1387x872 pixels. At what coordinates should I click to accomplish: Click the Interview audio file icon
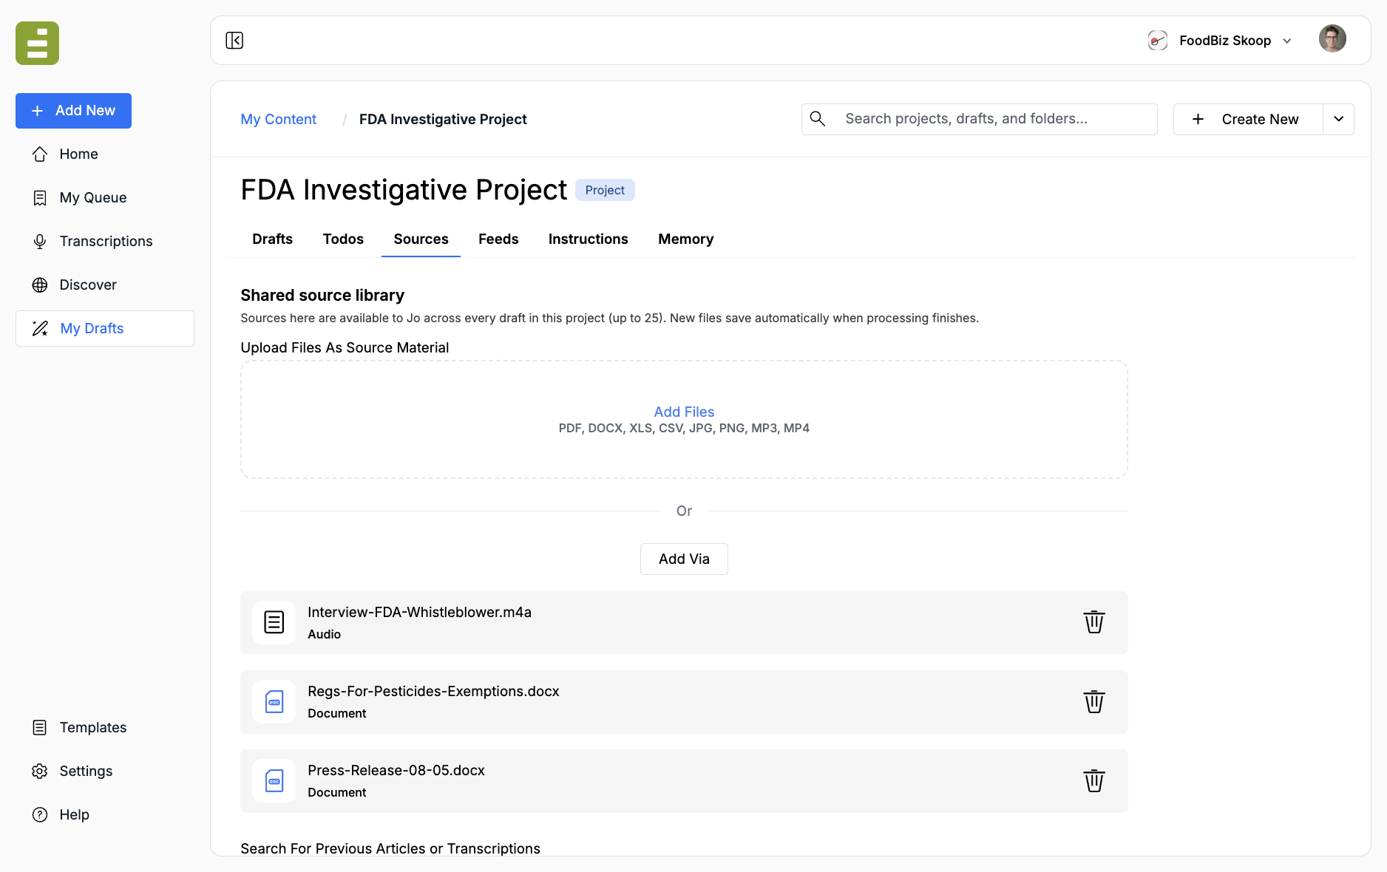coord(274,622)
